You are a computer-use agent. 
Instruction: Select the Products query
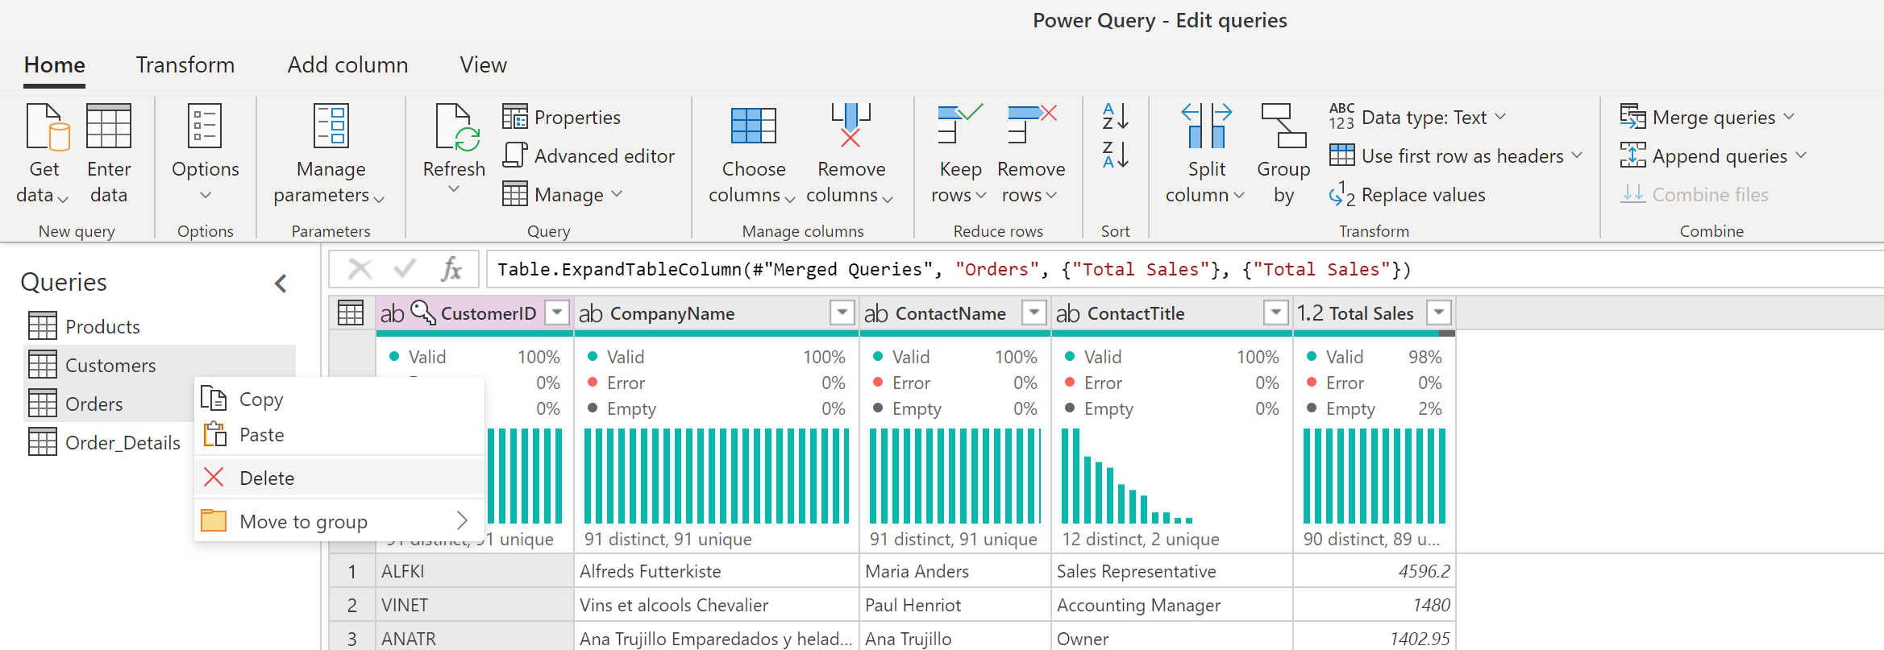(102, 327)
